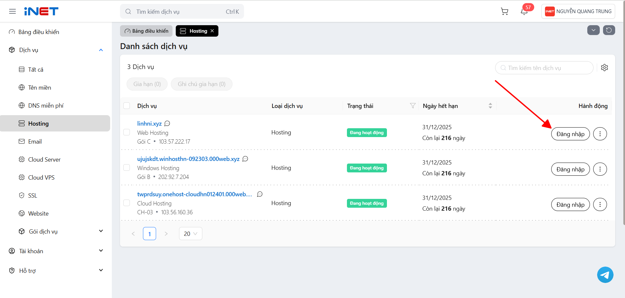Click the IP address 202.92.7.204
This screenshot has height=298, width=625.
[173, 177]
